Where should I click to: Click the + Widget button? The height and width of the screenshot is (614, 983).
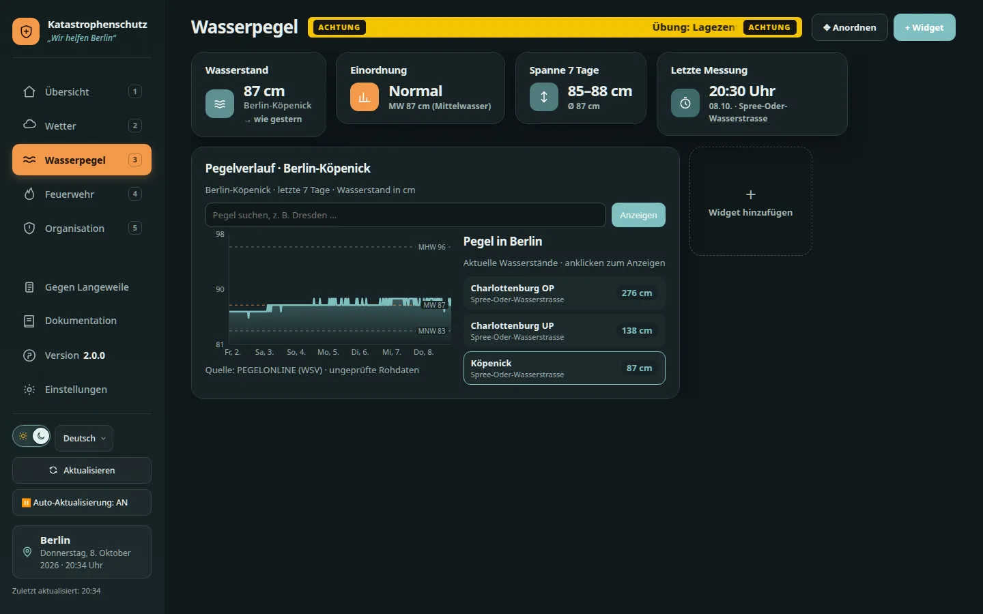(x=924, y=27)
